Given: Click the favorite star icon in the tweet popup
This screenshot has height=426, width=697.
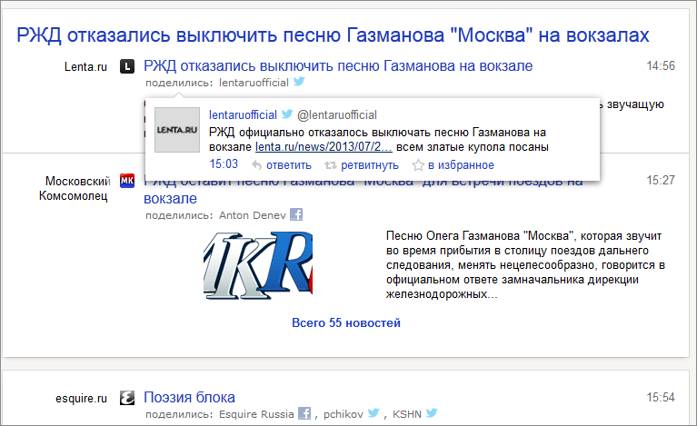Looking at the screenshot, I should tap(418, 165).
